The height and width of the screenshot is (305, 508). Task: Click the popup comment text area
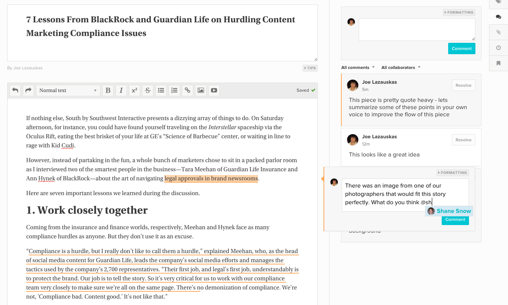tap(405, 195)
